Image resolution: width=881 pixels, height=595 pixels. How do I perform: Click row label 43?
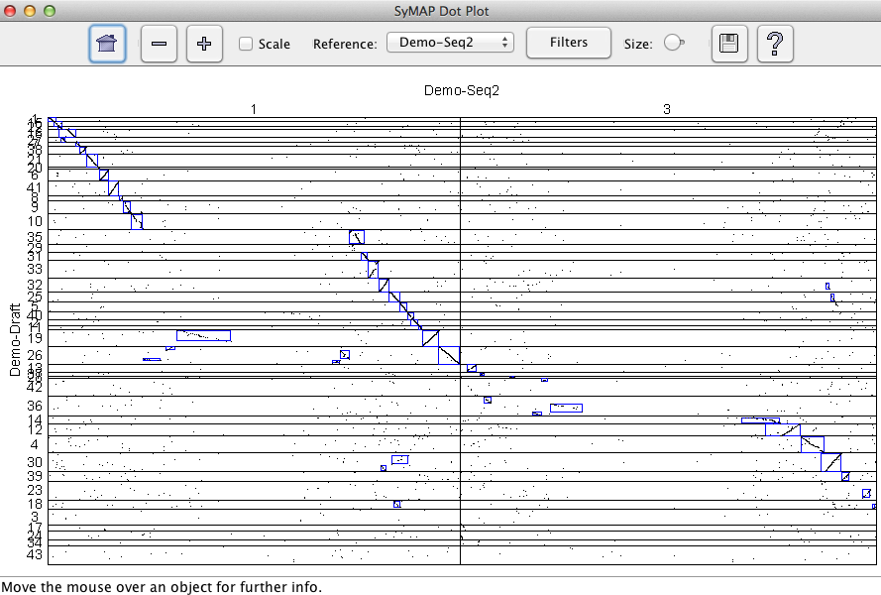pos(35,554)
